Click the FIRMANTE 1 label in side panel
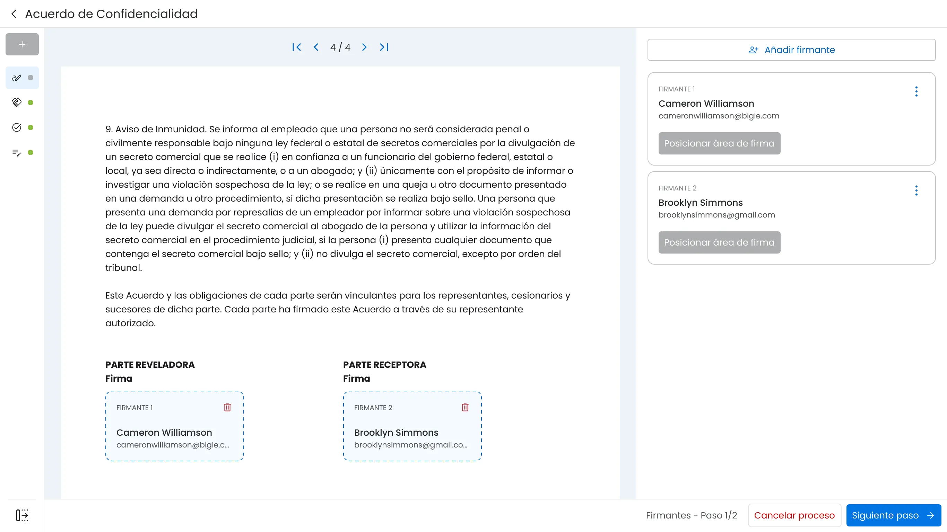947x532 pixels. pyautogui.click(x=676, y=89)
